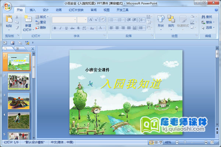Toggle Align Text Right
The image size is (221, 147).
coord(123,28)
